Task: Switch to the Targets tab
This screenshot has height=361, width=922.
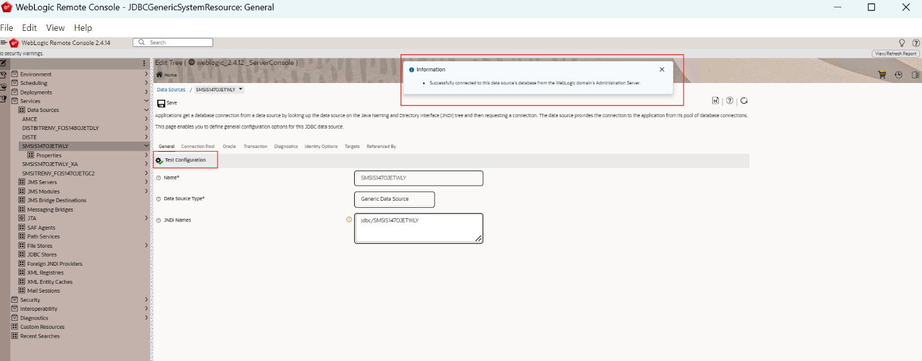Action: click(352, 147)
